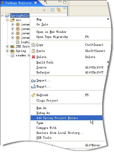
Task: Close the Package Explorer tab
Action: coord(36,3)
